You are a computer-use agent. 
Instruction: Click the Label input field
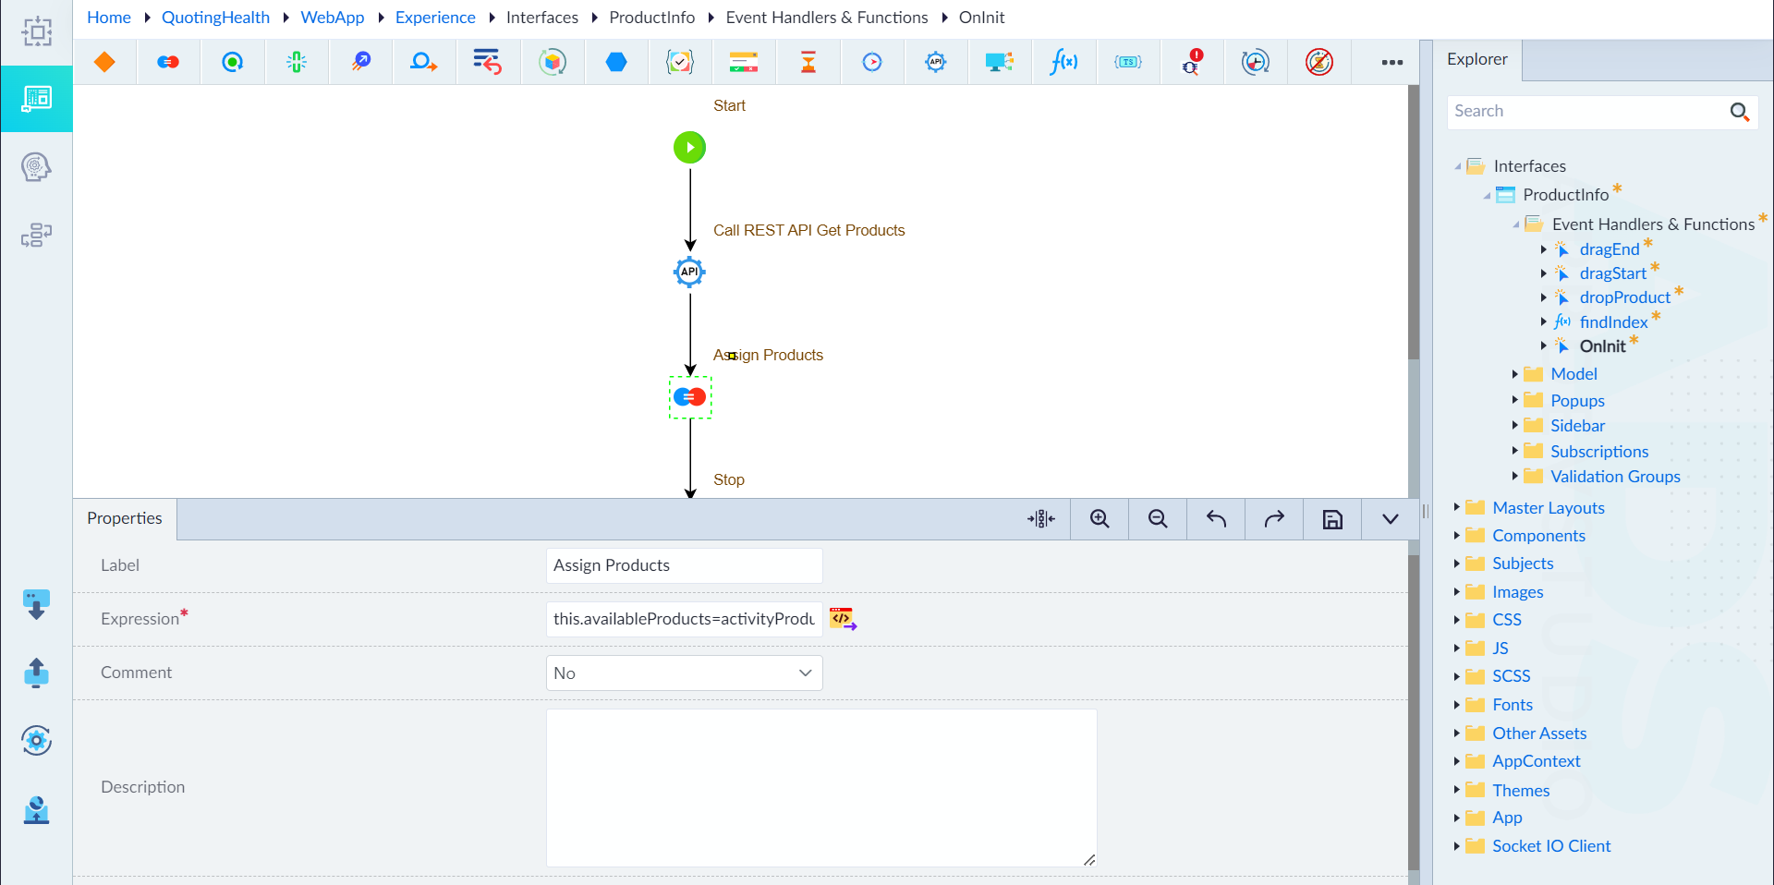[684, 565]
